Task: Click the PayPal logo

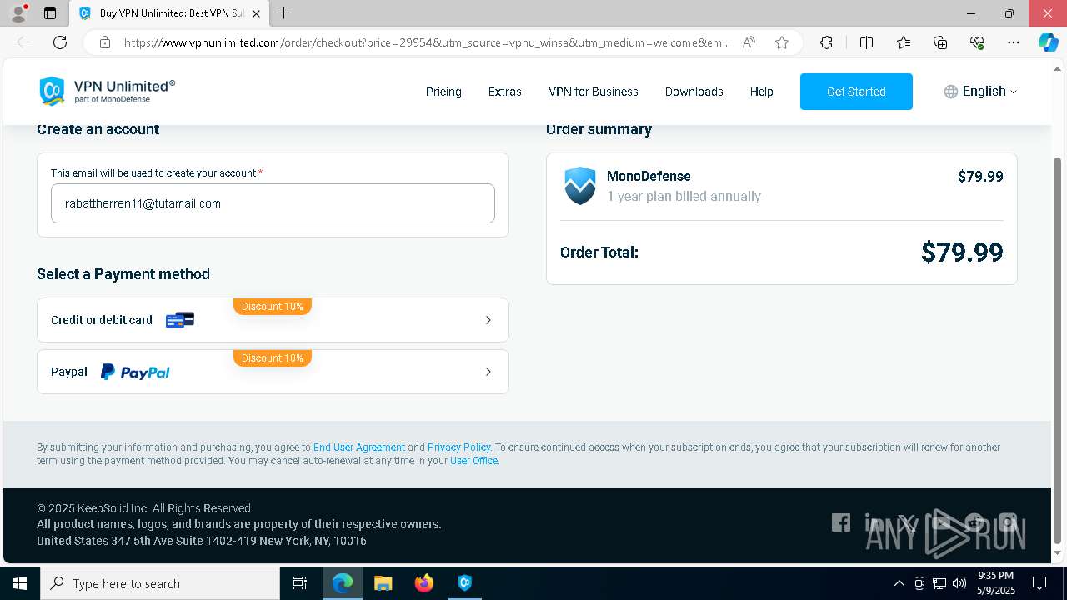Action: point(135,372)
